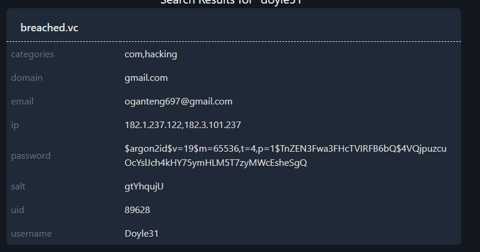
Task: Click the 'salt' field label
Action: (19, 186)
